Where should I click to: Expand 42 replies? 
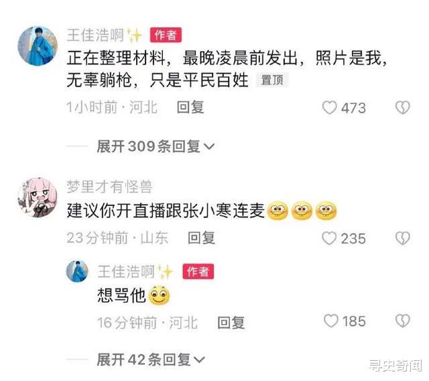tap(150, 360)
